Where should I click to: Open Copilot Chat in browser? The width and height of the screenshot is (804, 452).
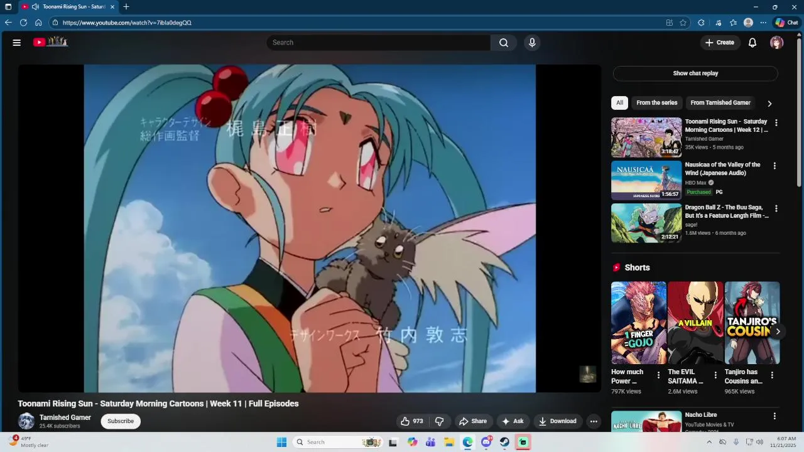click(x=786, y=23)
